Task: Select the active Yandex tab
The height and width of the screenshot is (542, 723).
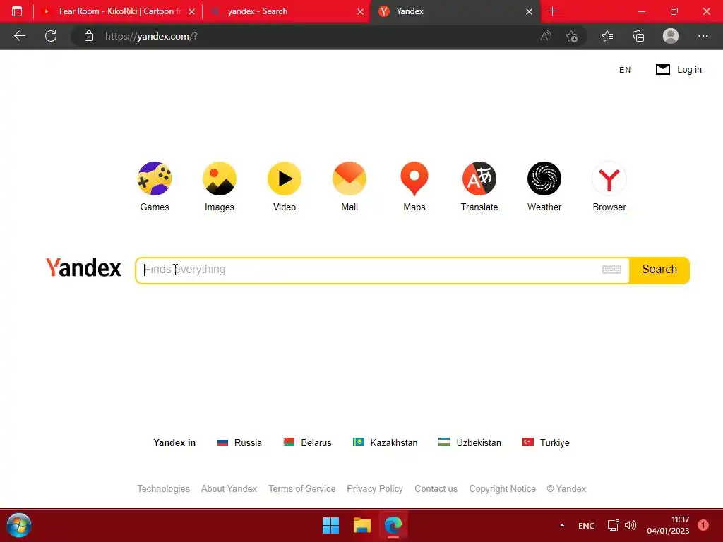Action: pos(454,11)
